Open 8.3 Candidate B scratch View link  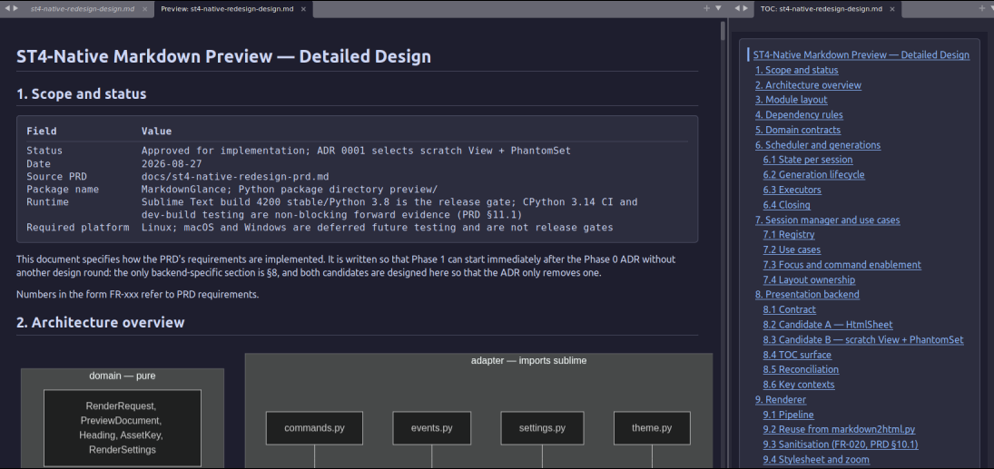(x=863, y=339)
